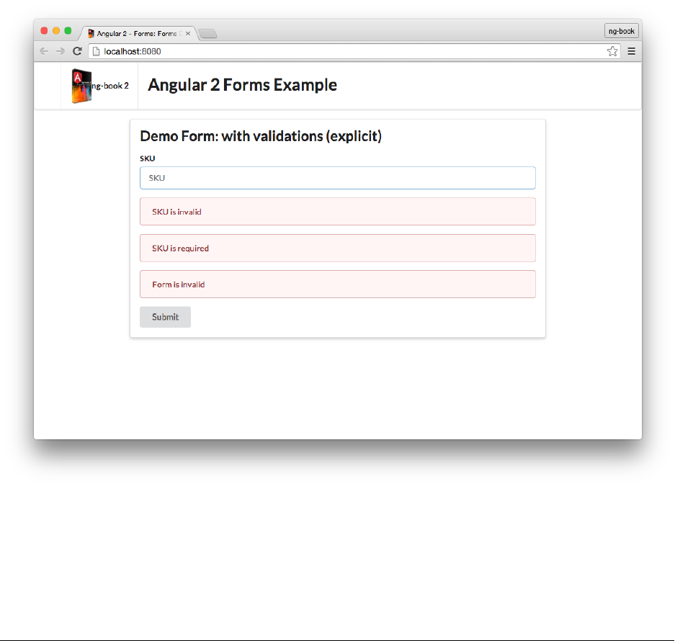Maximize the window using the green button
Image resolution: width=675 pixels, height=641 pixels.
click(68, 31)
